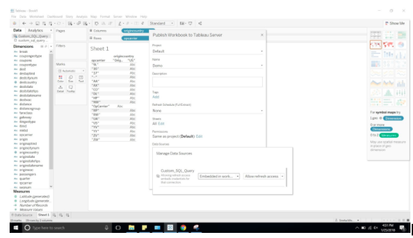Click the Size button on Marks card

click(x=71, y=79)
